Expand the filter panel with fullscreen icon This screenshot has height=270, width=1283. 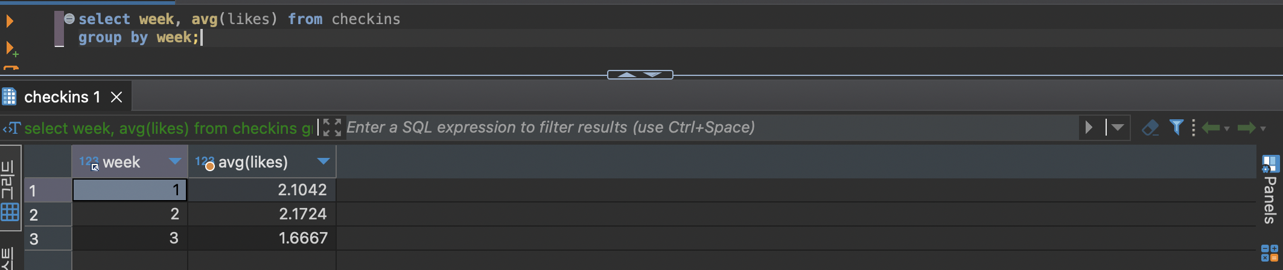(x=332, y=127)
